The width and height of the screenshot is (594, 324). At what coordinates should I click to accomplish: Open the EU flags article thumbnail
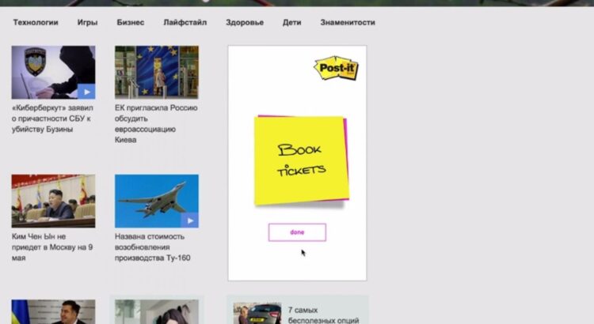tap(157, 73)
